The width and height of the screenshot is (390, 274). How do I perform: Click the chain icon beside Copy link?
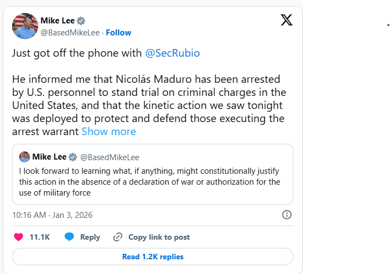118,237
